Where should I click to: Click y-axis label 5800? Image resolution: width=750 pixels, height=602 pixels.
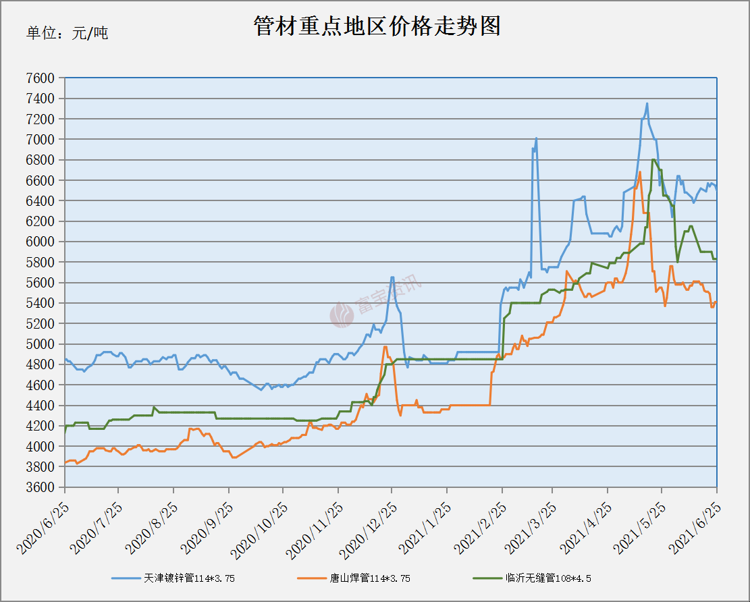tap(41, 262)
